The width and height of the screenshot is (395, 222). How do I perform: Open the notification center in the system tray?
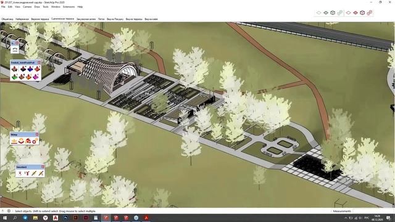(388, 218)
